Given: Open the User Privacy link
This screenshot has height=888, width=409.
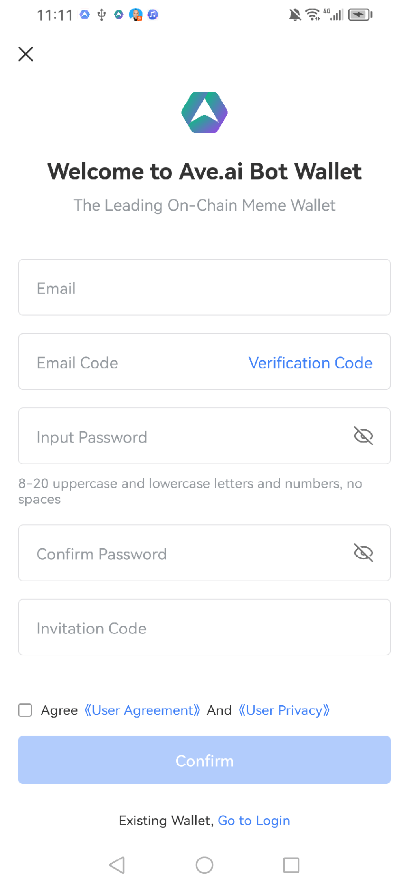Looking at the screenshot, I should point(284,710).
